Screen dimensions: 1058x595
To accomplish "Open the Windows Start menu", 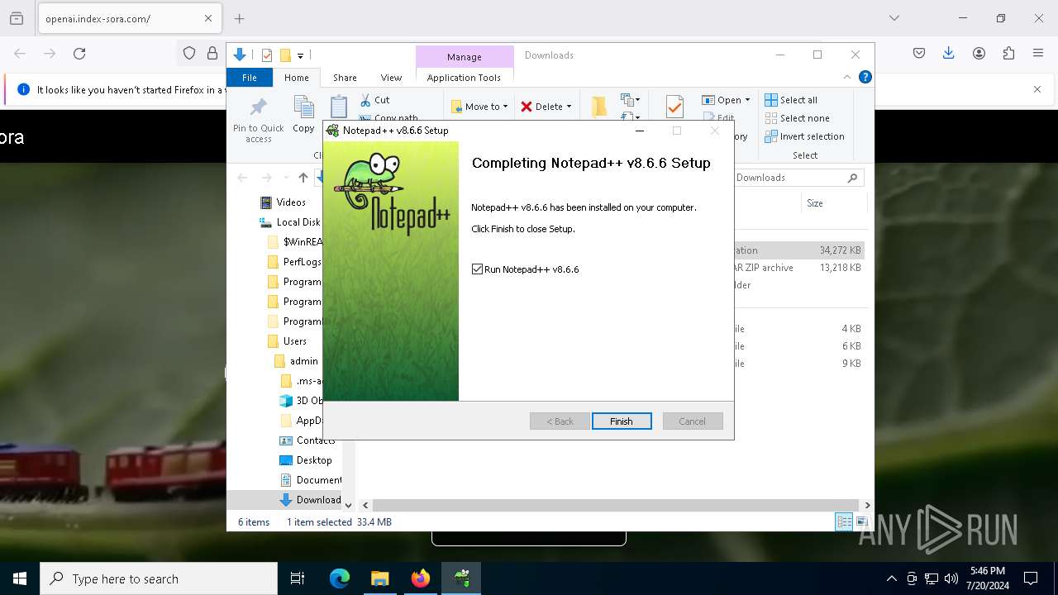I will coord(20,578).
